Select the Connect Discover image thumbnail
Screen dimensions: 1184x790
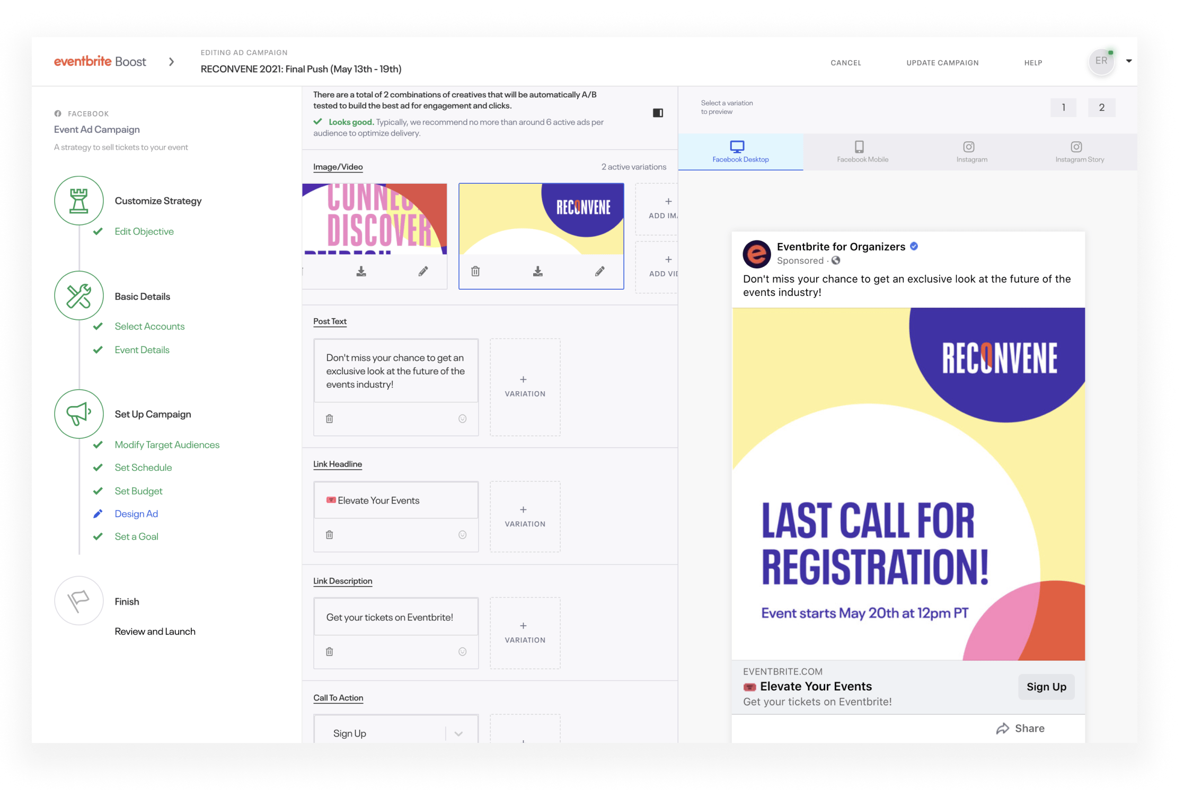pyautogui.click(x=374, y=219)
